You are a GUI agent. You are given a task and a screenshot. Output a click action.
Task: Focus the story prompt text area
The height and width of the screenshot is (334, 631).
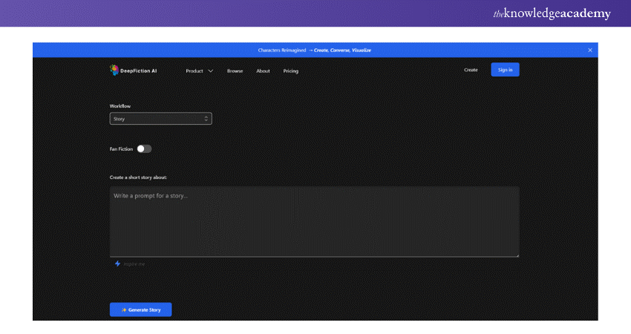click(x=314, y=221)
